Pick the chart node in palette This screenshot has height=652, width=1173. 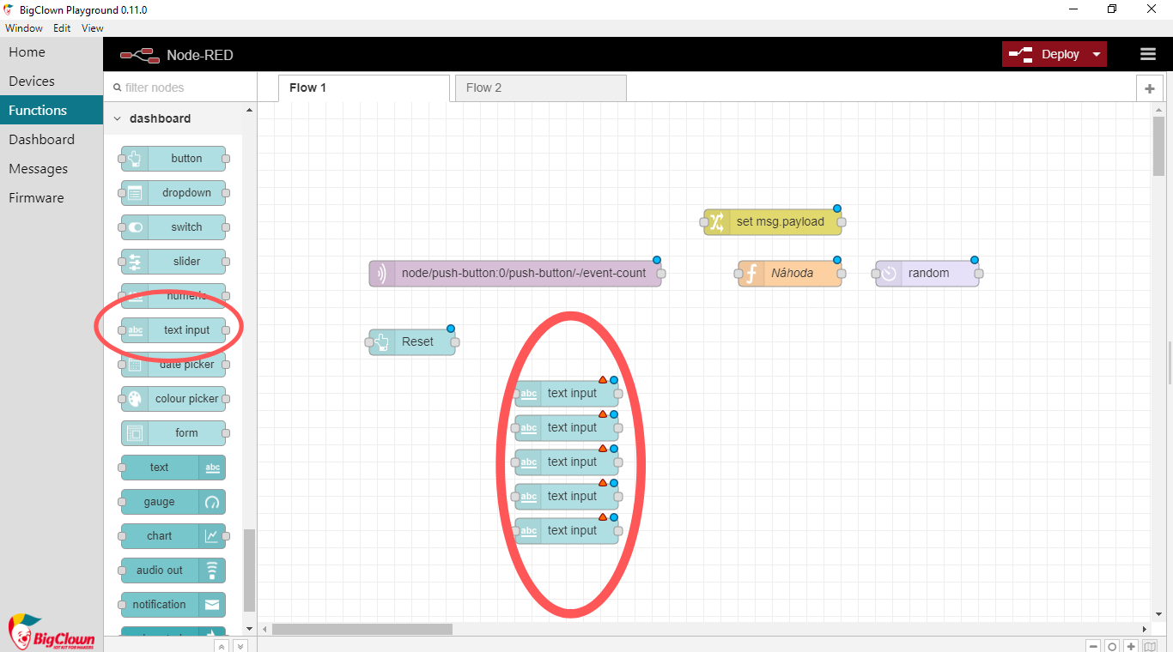pos(173,536)
